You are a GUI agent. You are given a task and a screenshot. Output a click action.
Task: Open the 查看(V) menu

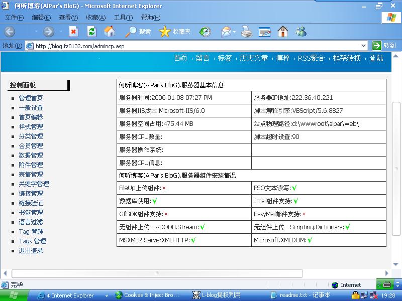tap(68, 18)
